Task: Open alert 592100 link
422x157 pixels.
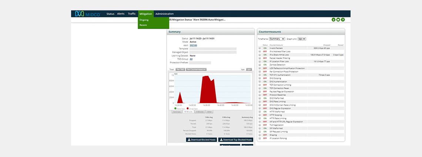Action: coord(193,45)
